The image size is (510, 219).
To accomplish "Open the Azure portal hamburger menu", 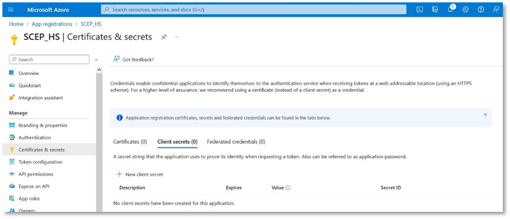I will click(10, 10).
